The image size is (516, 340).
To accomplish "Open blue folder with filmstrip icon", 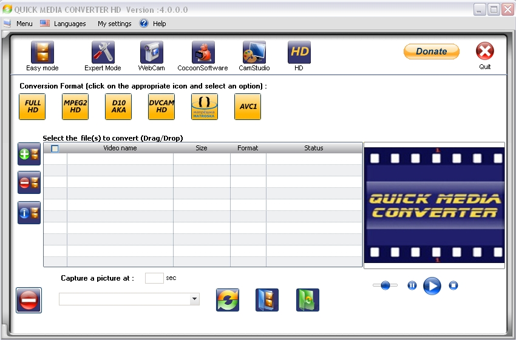I will pos(267,300).
